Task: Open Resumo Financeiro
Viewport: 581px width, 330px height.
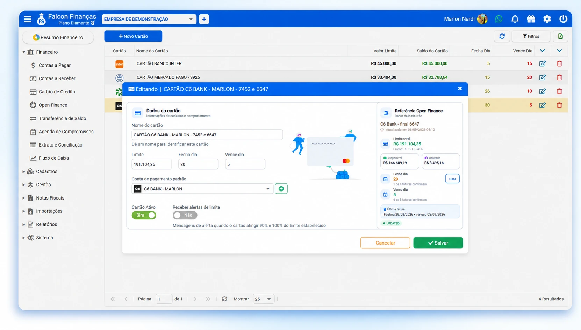Action: click(58, 37)
